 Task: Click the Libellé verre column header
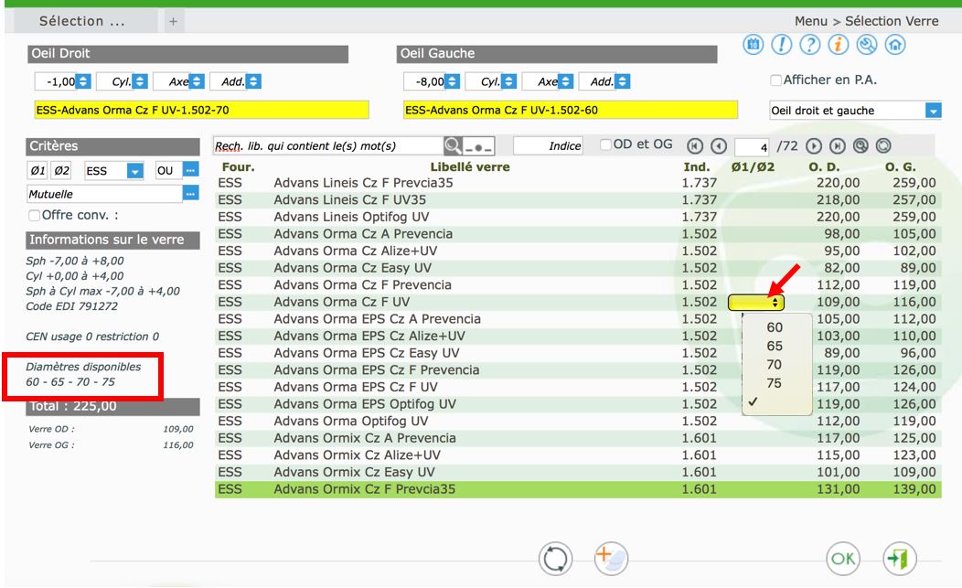tap(470, 167)
